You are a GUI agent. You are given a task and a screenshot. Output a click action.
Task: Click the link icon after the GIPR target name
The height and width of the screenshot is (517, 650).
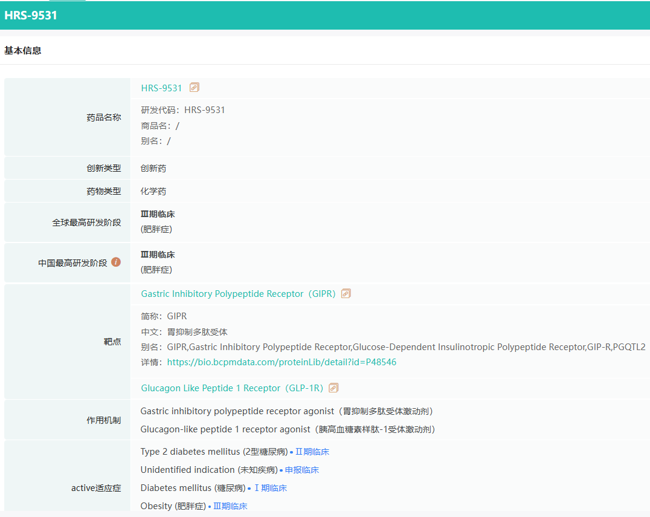coord(346,294)
